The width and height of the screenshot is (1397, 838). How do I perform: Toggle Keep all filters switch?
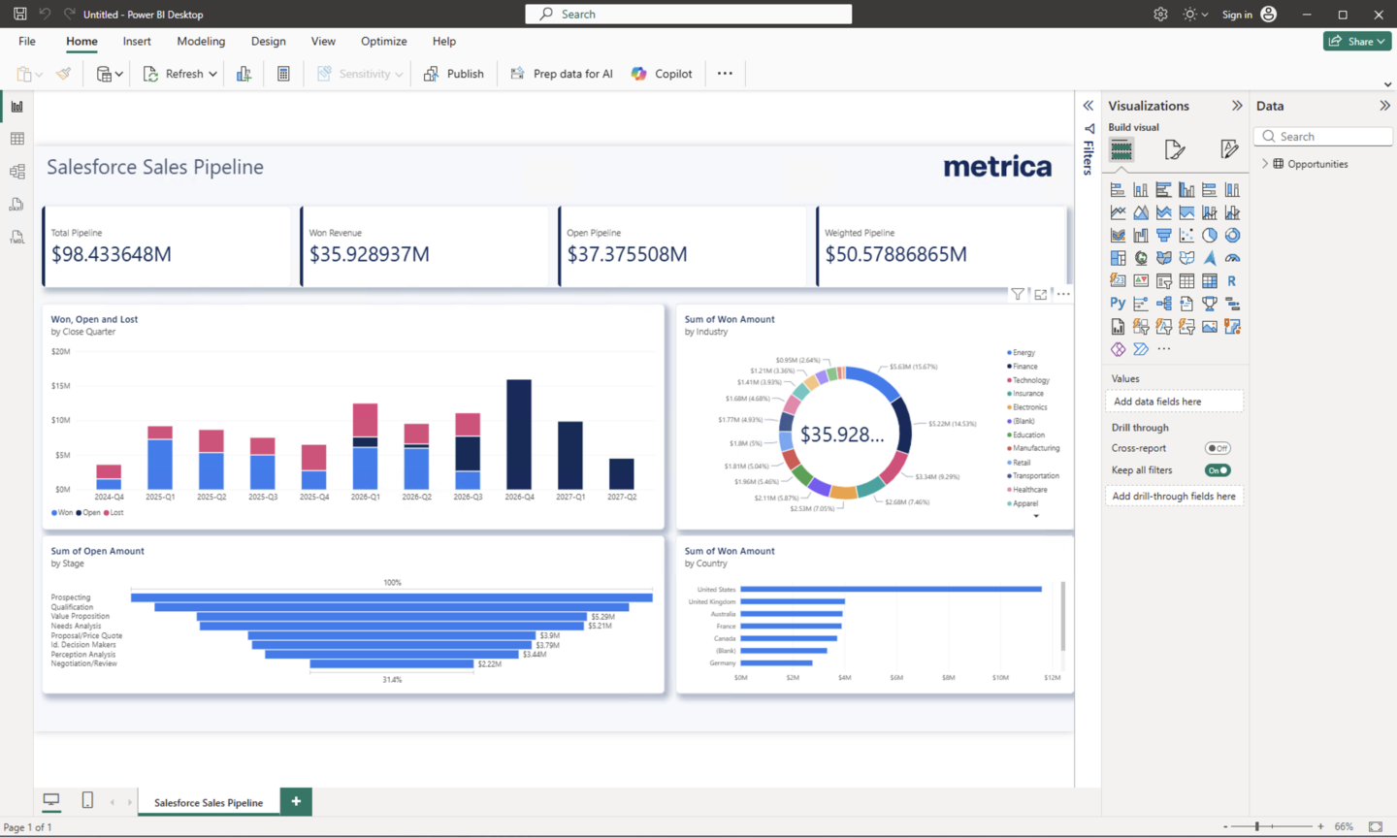[x=1218, y=470]
